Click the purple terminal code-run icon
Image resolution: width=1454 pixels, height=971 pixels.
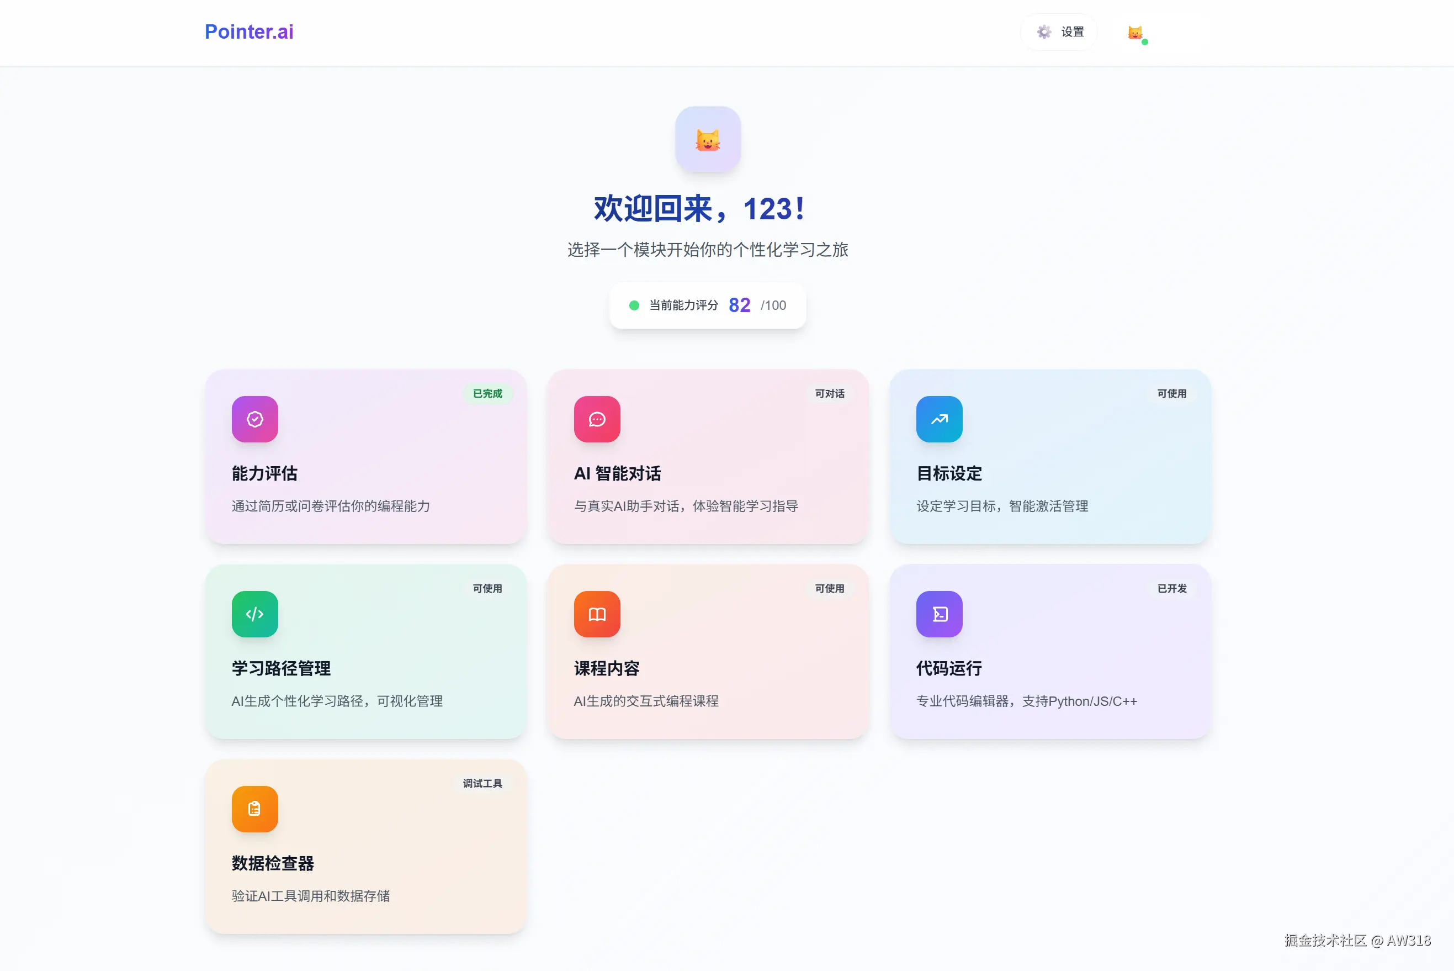938,614
